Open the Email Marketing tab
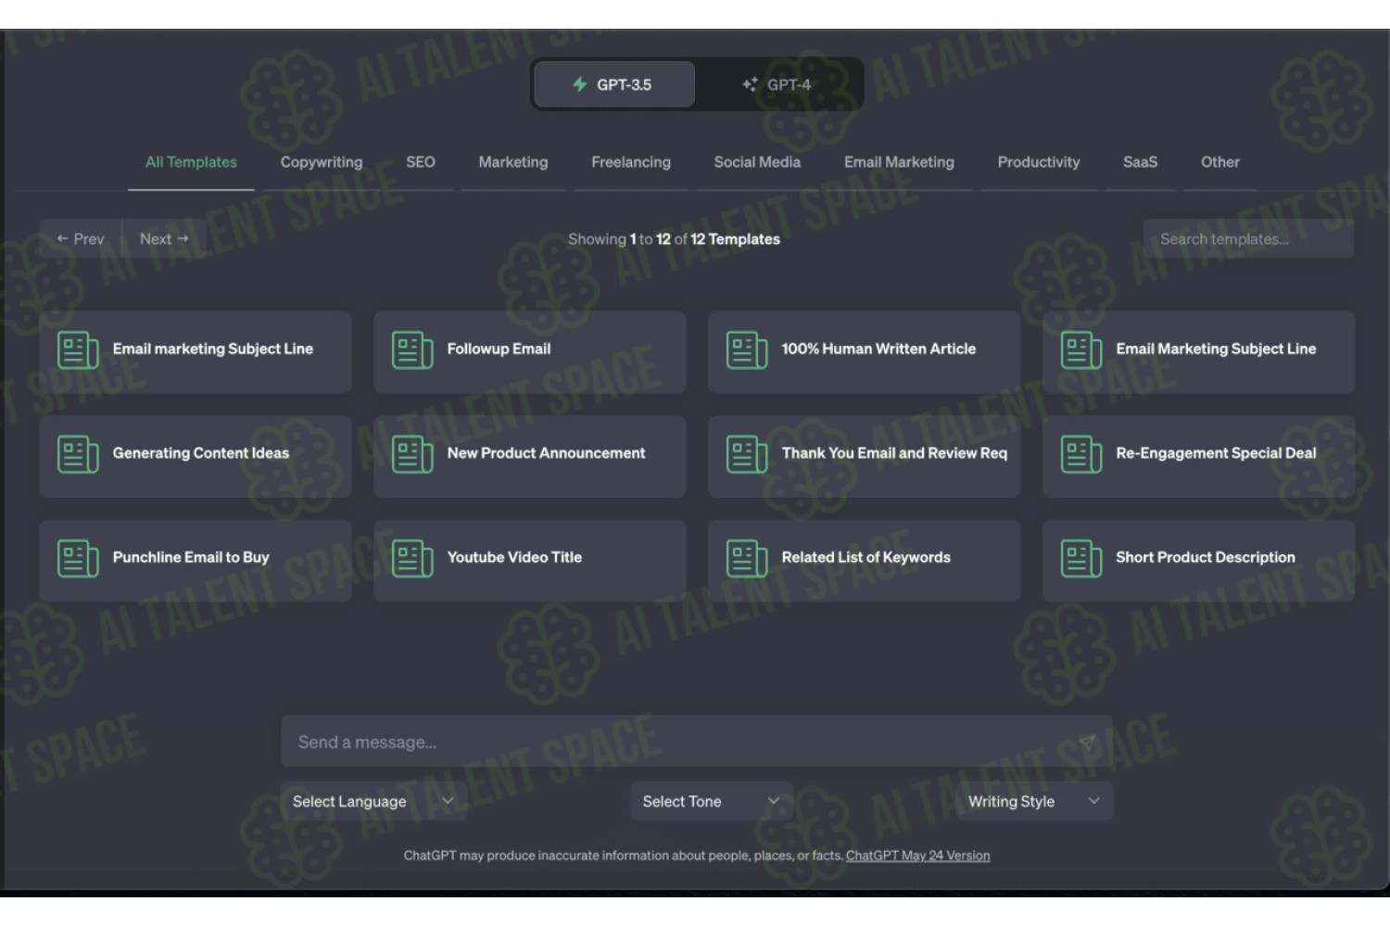Image resolution: width=1390 pixels, height=927 pixels. coord(899,162)
